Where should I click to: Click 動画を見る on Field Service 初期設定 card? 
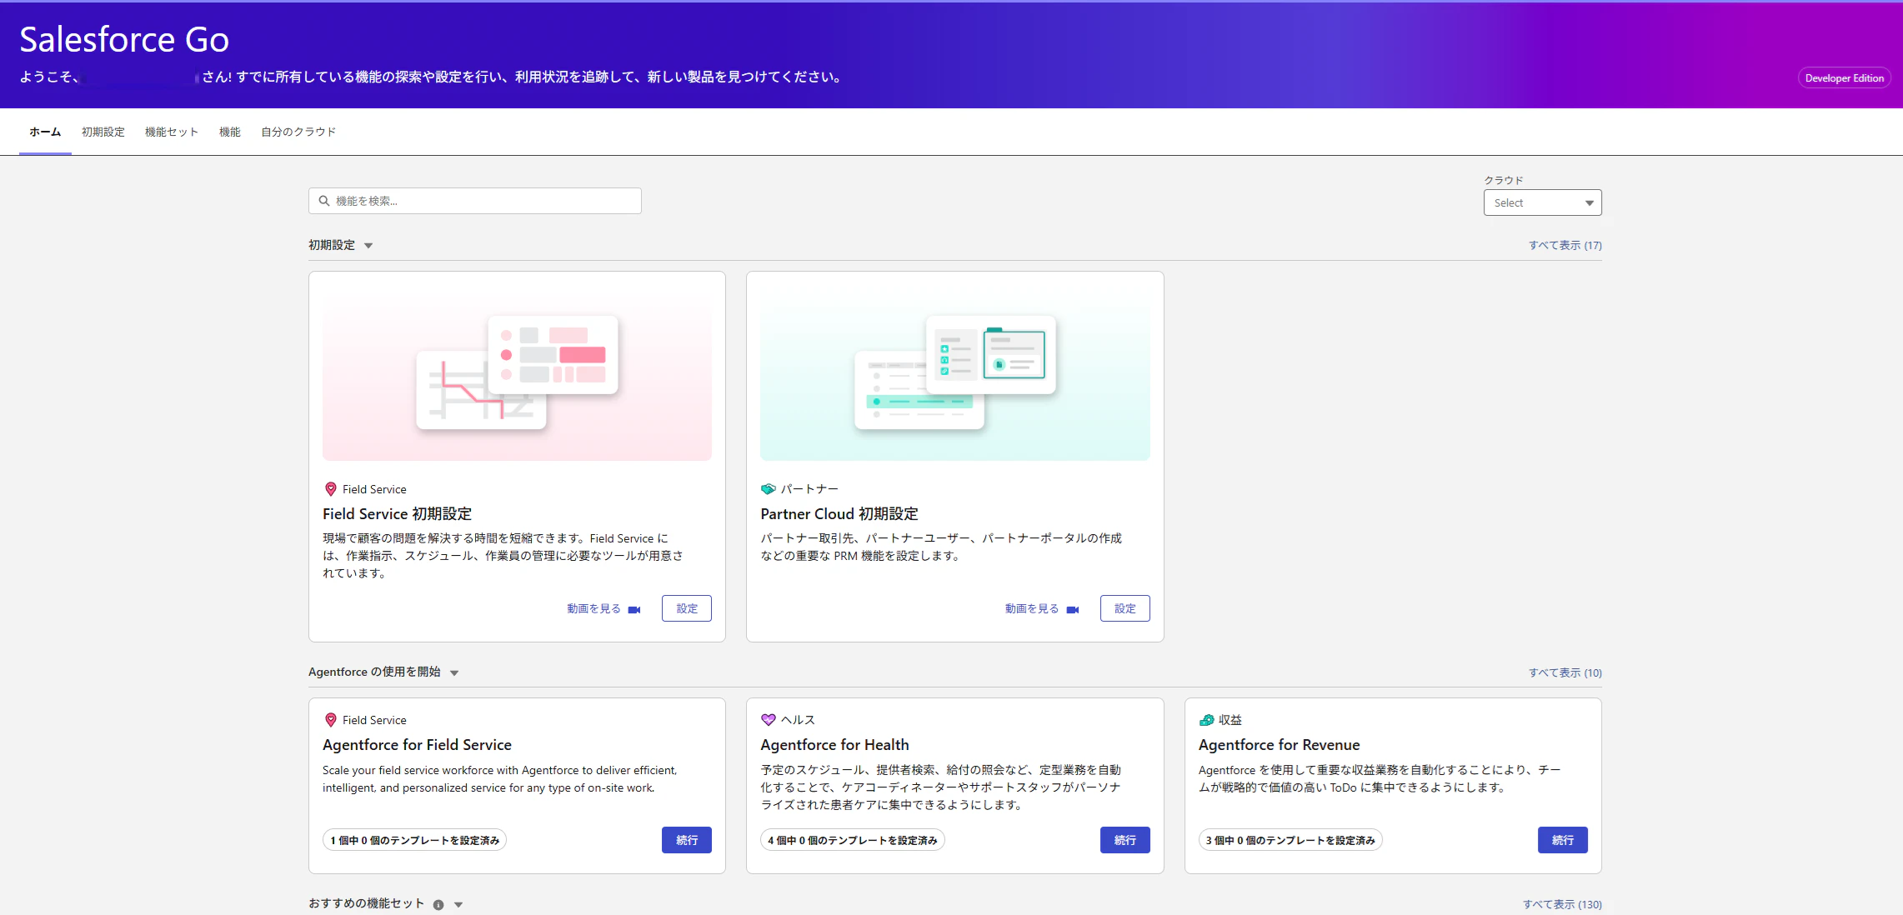[x=594, y=608]
